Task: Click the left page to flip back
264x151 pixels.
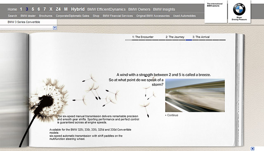Action: pyautogui.click(x=14, y=90)
